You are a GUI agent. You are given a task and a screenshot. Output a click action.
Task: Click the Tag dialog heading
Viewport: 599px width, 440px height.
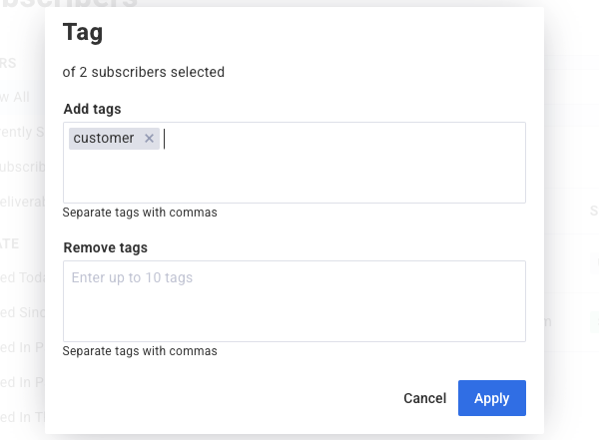(x=83, y=32)
